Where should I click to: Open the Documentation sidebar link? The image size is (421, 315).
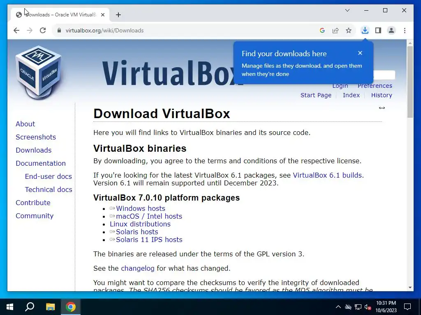41,163
